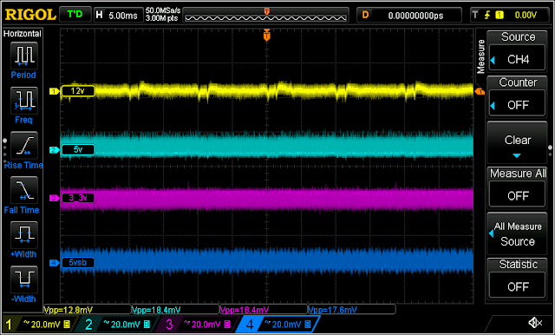Select the -Width measurement icon
Screen dimensions: 555x335
[23, 279]
